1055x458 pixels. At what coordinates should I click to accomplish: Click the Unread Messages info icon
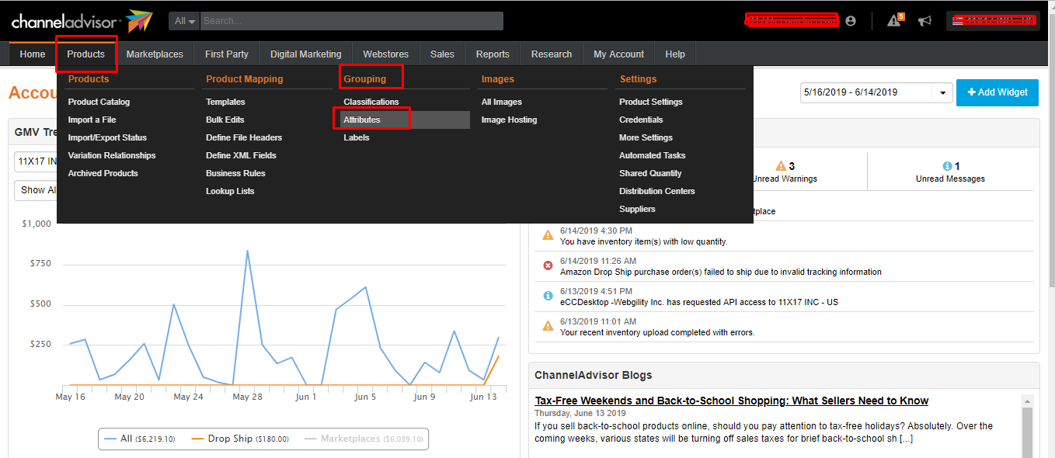(947, 166)
